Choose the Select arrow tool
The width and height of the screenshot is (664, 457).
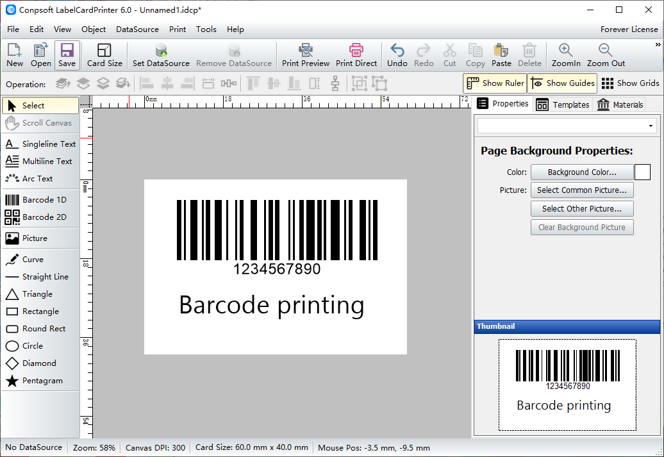click(40, 106)
